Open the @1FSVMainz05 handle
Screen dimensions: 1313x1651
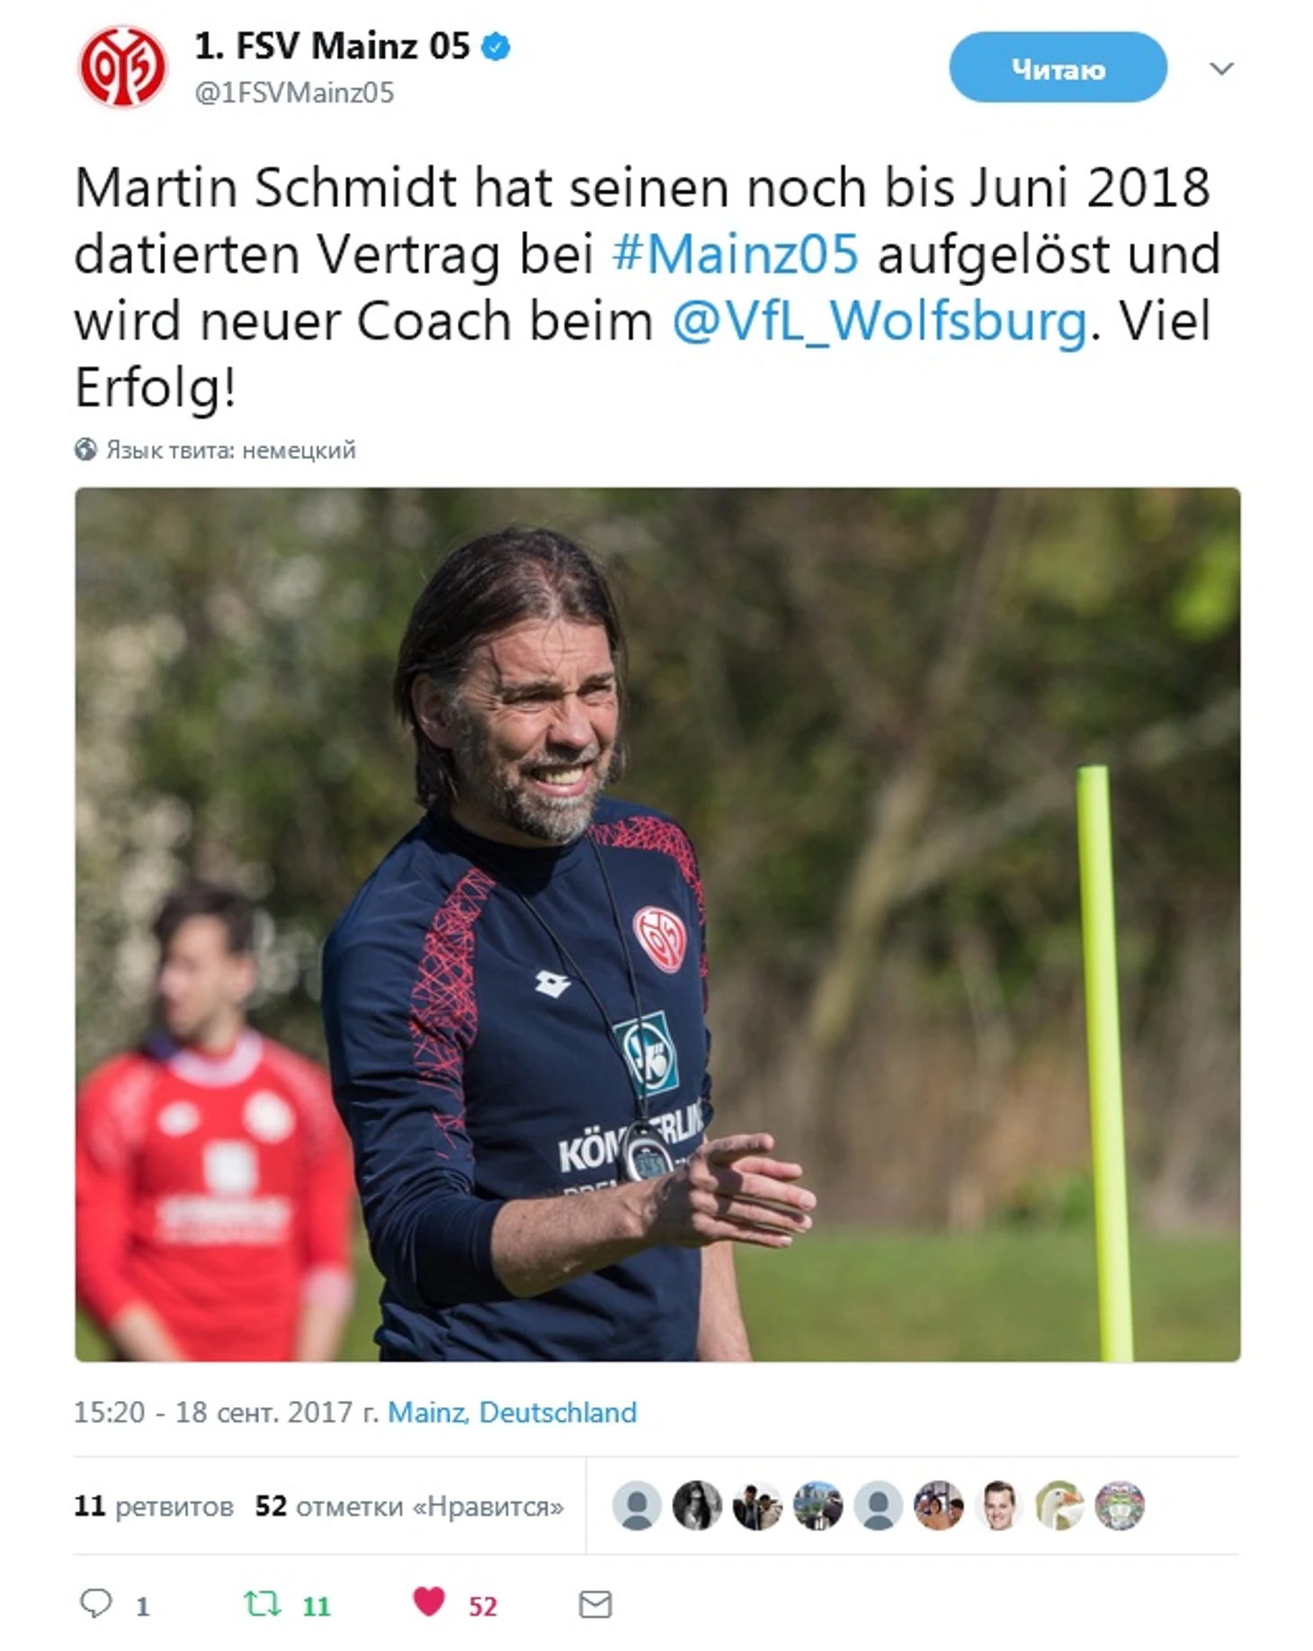tap(294, 93)
